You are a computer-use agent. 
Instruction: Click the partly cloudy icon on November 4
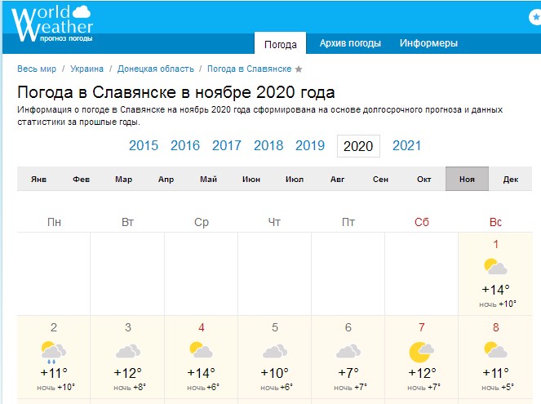click(202, 351)
